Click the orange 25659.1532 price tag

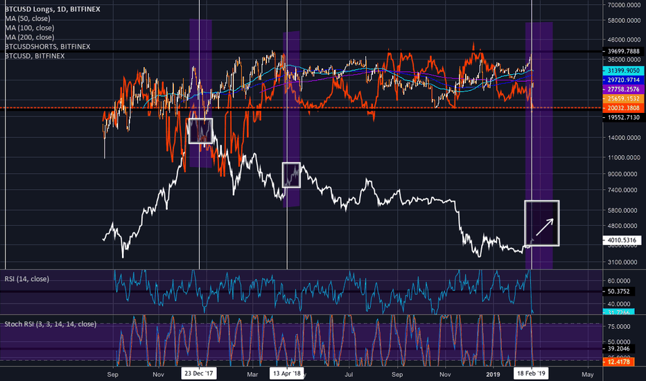click(x=623, y=98)
